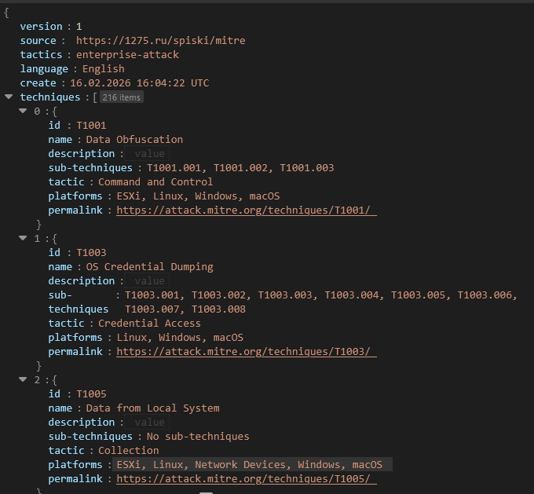This screenshot has height=494, width=534.
Task: Collapse technique entry 1
Action: click(23, 238)
